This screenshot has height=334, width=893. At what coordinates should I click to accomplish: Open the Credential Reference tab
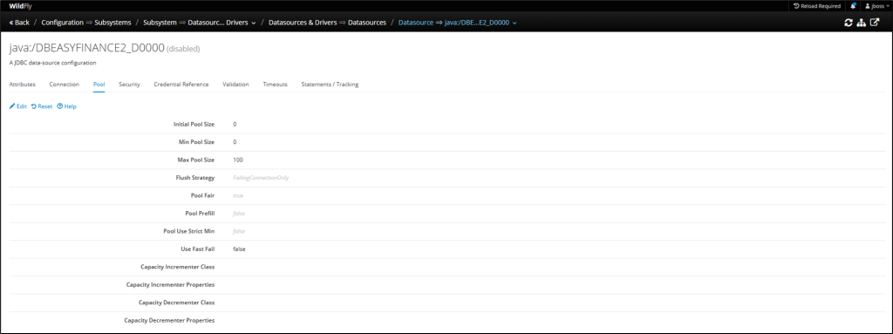(181, 85)
